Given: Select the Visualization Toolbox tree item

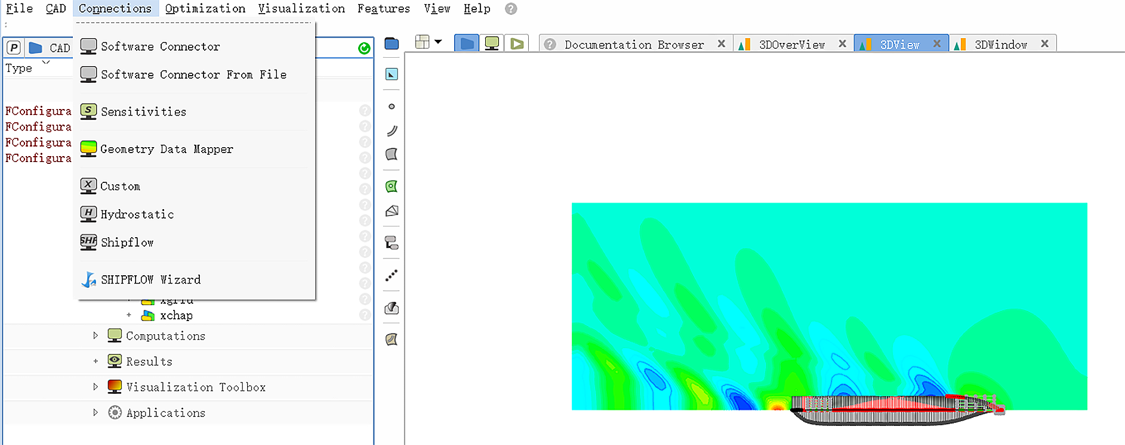Looking at the screenshot, I should [x=196, y=387].
